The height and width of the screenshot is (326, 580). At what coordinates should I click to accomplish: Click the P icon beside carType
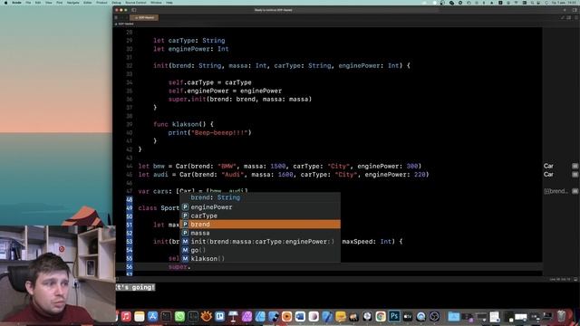pyautogui.click(x=185, y=216)
